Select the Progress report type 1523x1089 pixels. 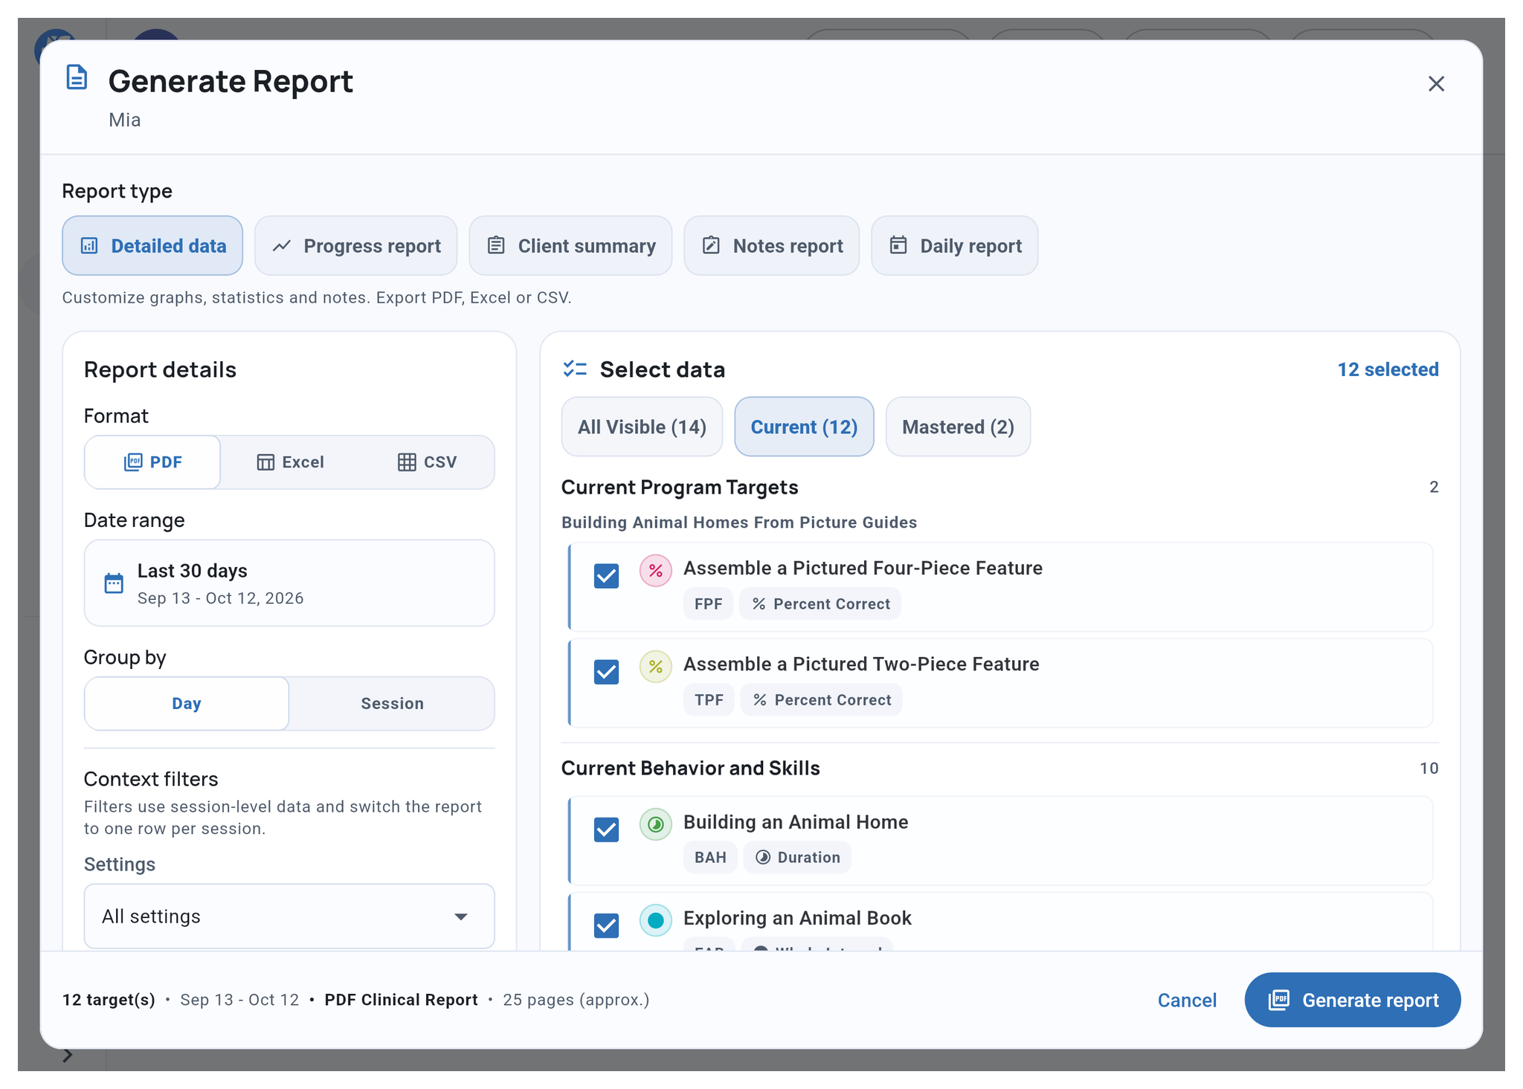point(356,246)
